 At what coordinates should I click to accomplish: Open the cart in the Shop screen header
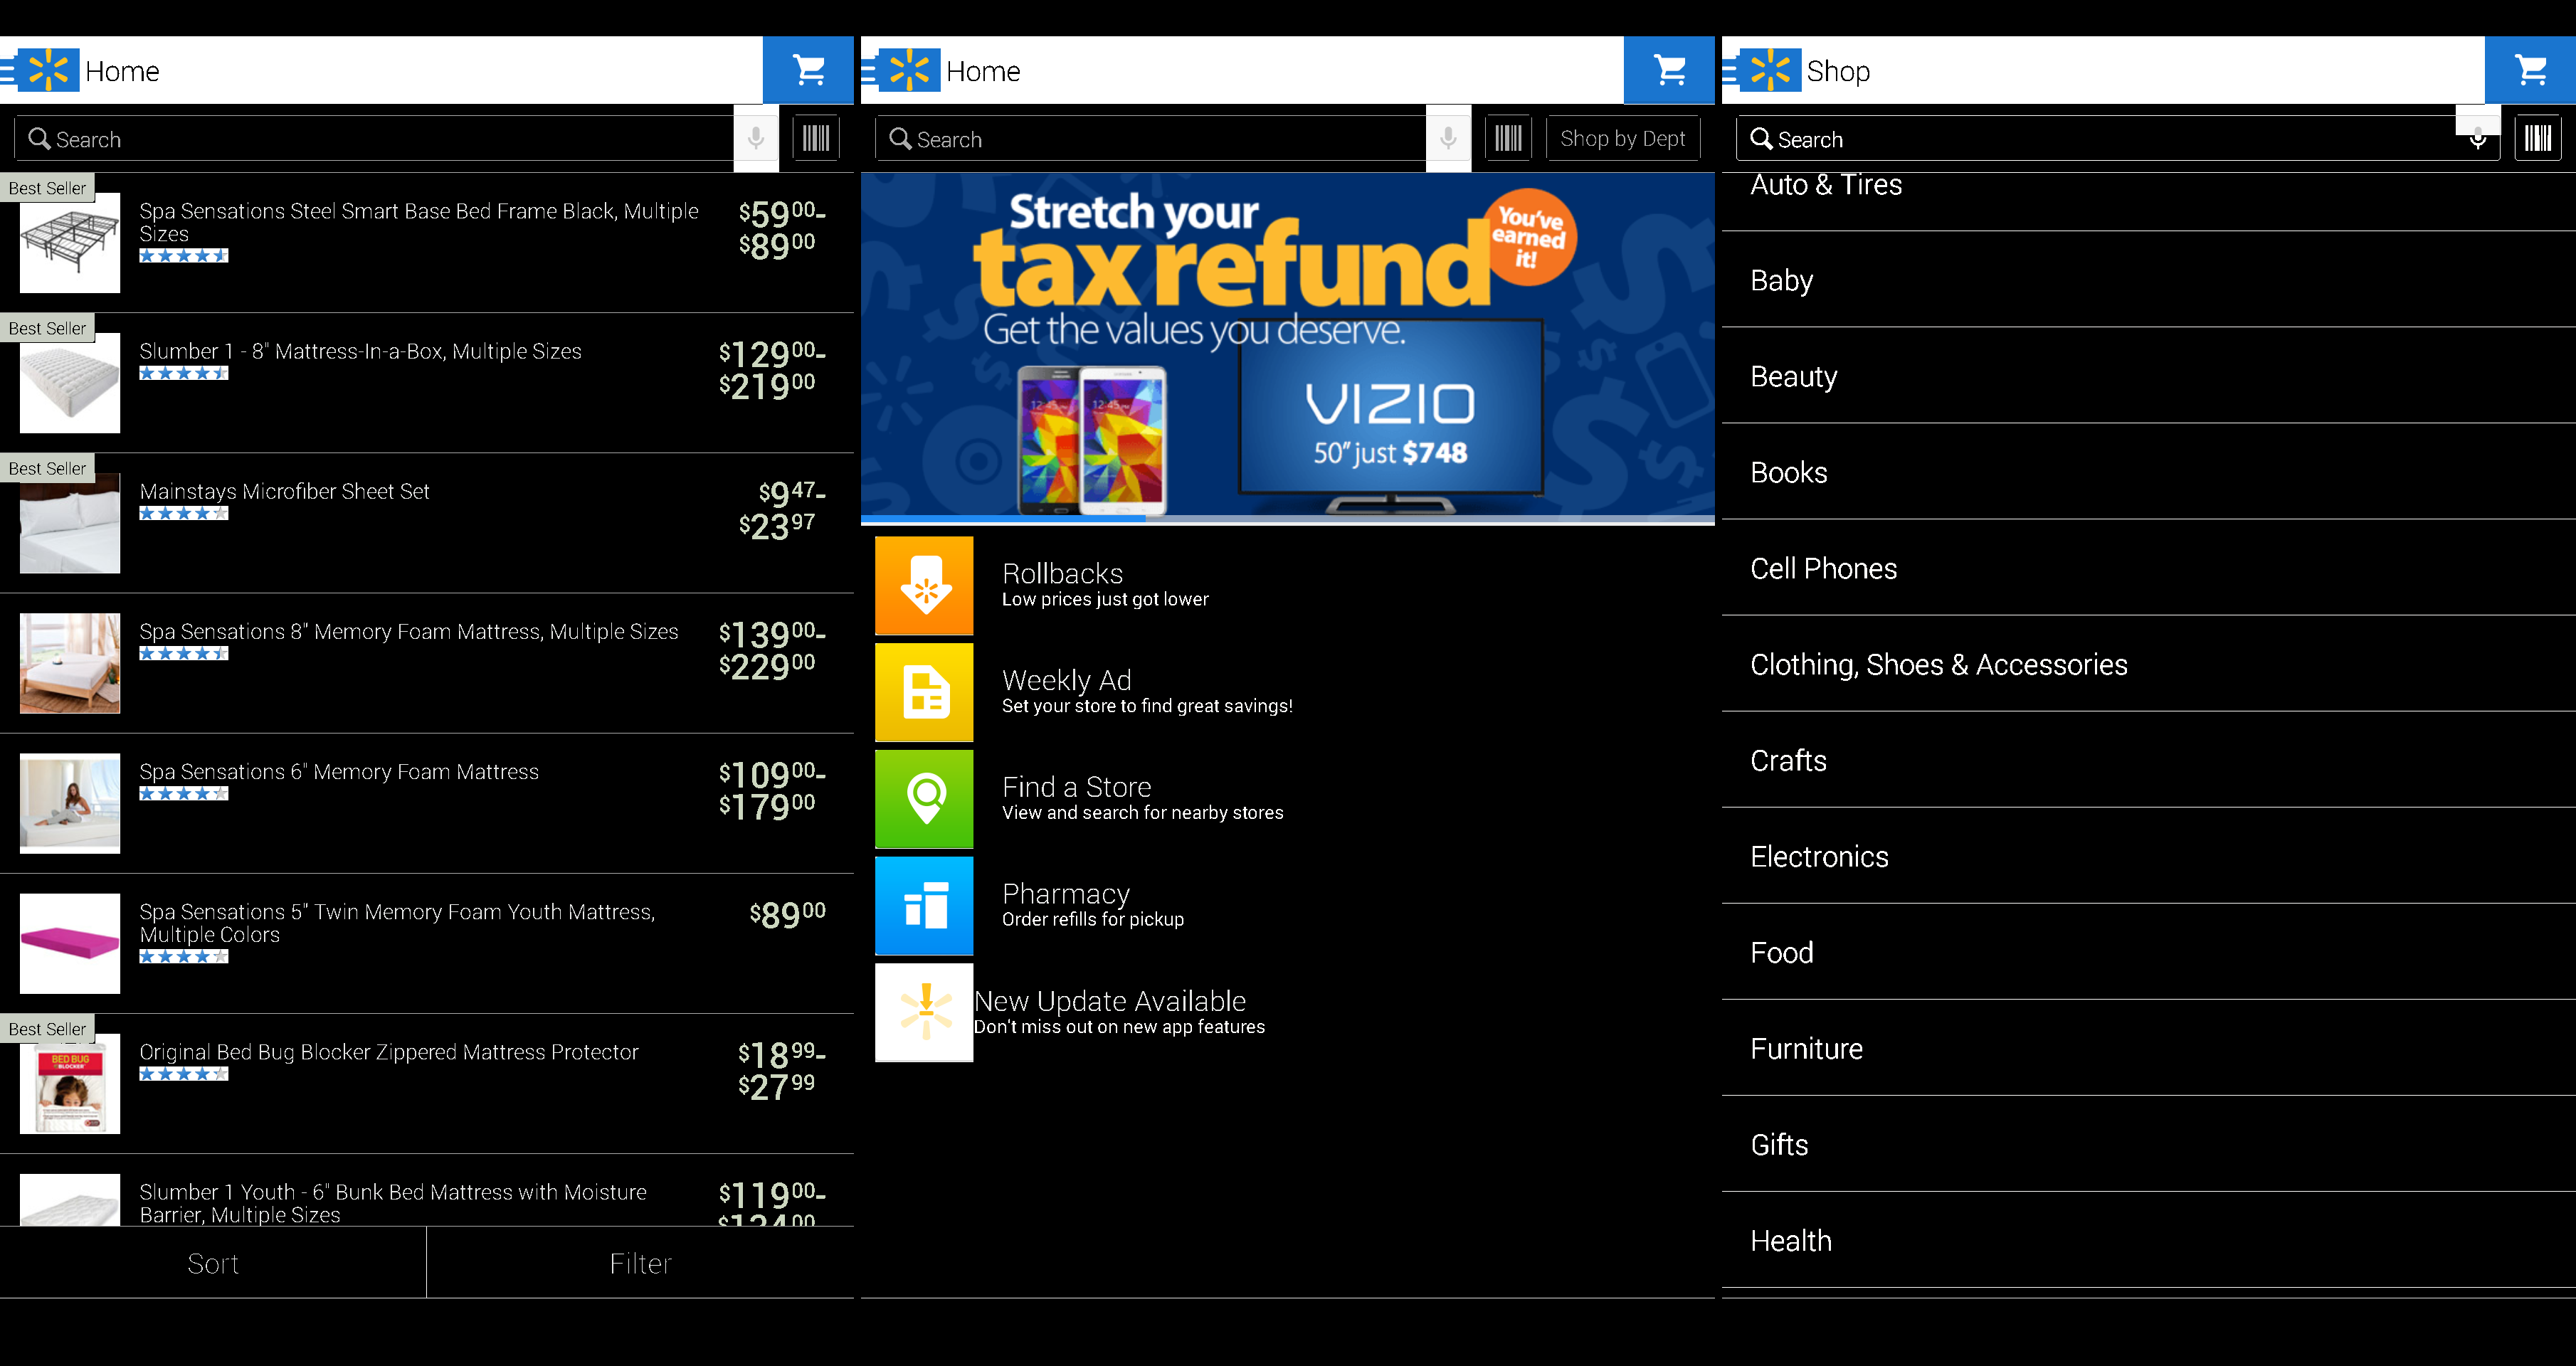tap(2530, 70)
